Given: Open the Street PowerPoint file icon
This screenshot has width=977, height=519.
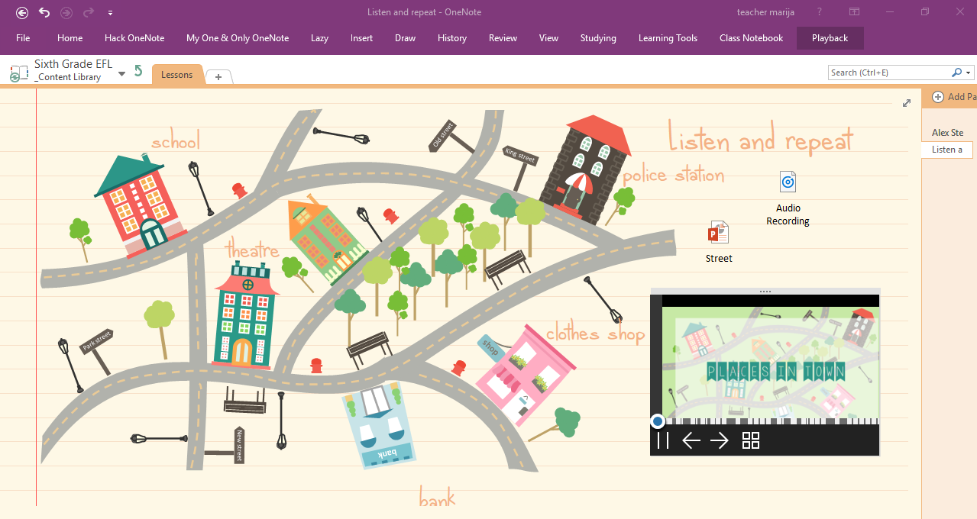Looking at the screenshot, I should click(x=718, y=232).
